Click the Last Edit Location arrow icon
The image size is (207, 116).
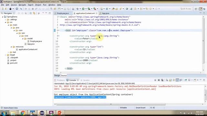147,9
